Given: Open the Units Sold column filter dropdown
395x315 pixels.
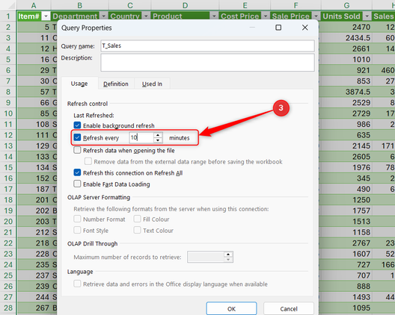Looking at the screenshot, I should coord(367,16).
